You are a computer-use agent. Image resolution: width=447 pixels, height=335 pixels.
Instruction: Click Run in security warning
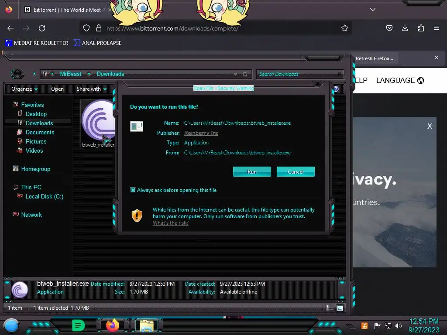[252, 171]
